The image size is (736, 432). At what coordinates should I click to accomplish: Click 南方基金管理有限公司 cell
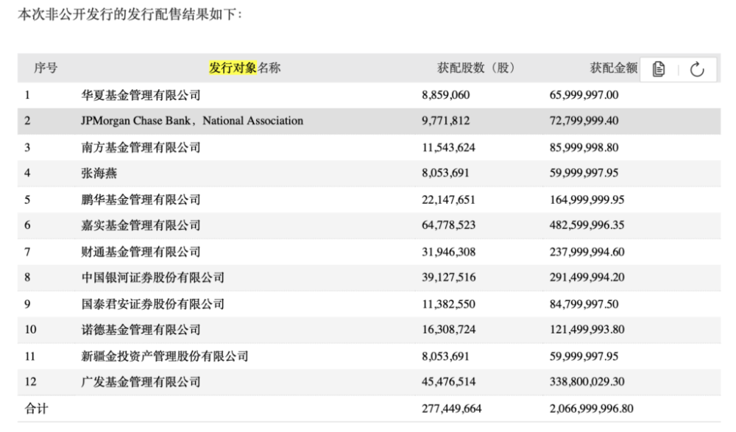tap(141, 147)
